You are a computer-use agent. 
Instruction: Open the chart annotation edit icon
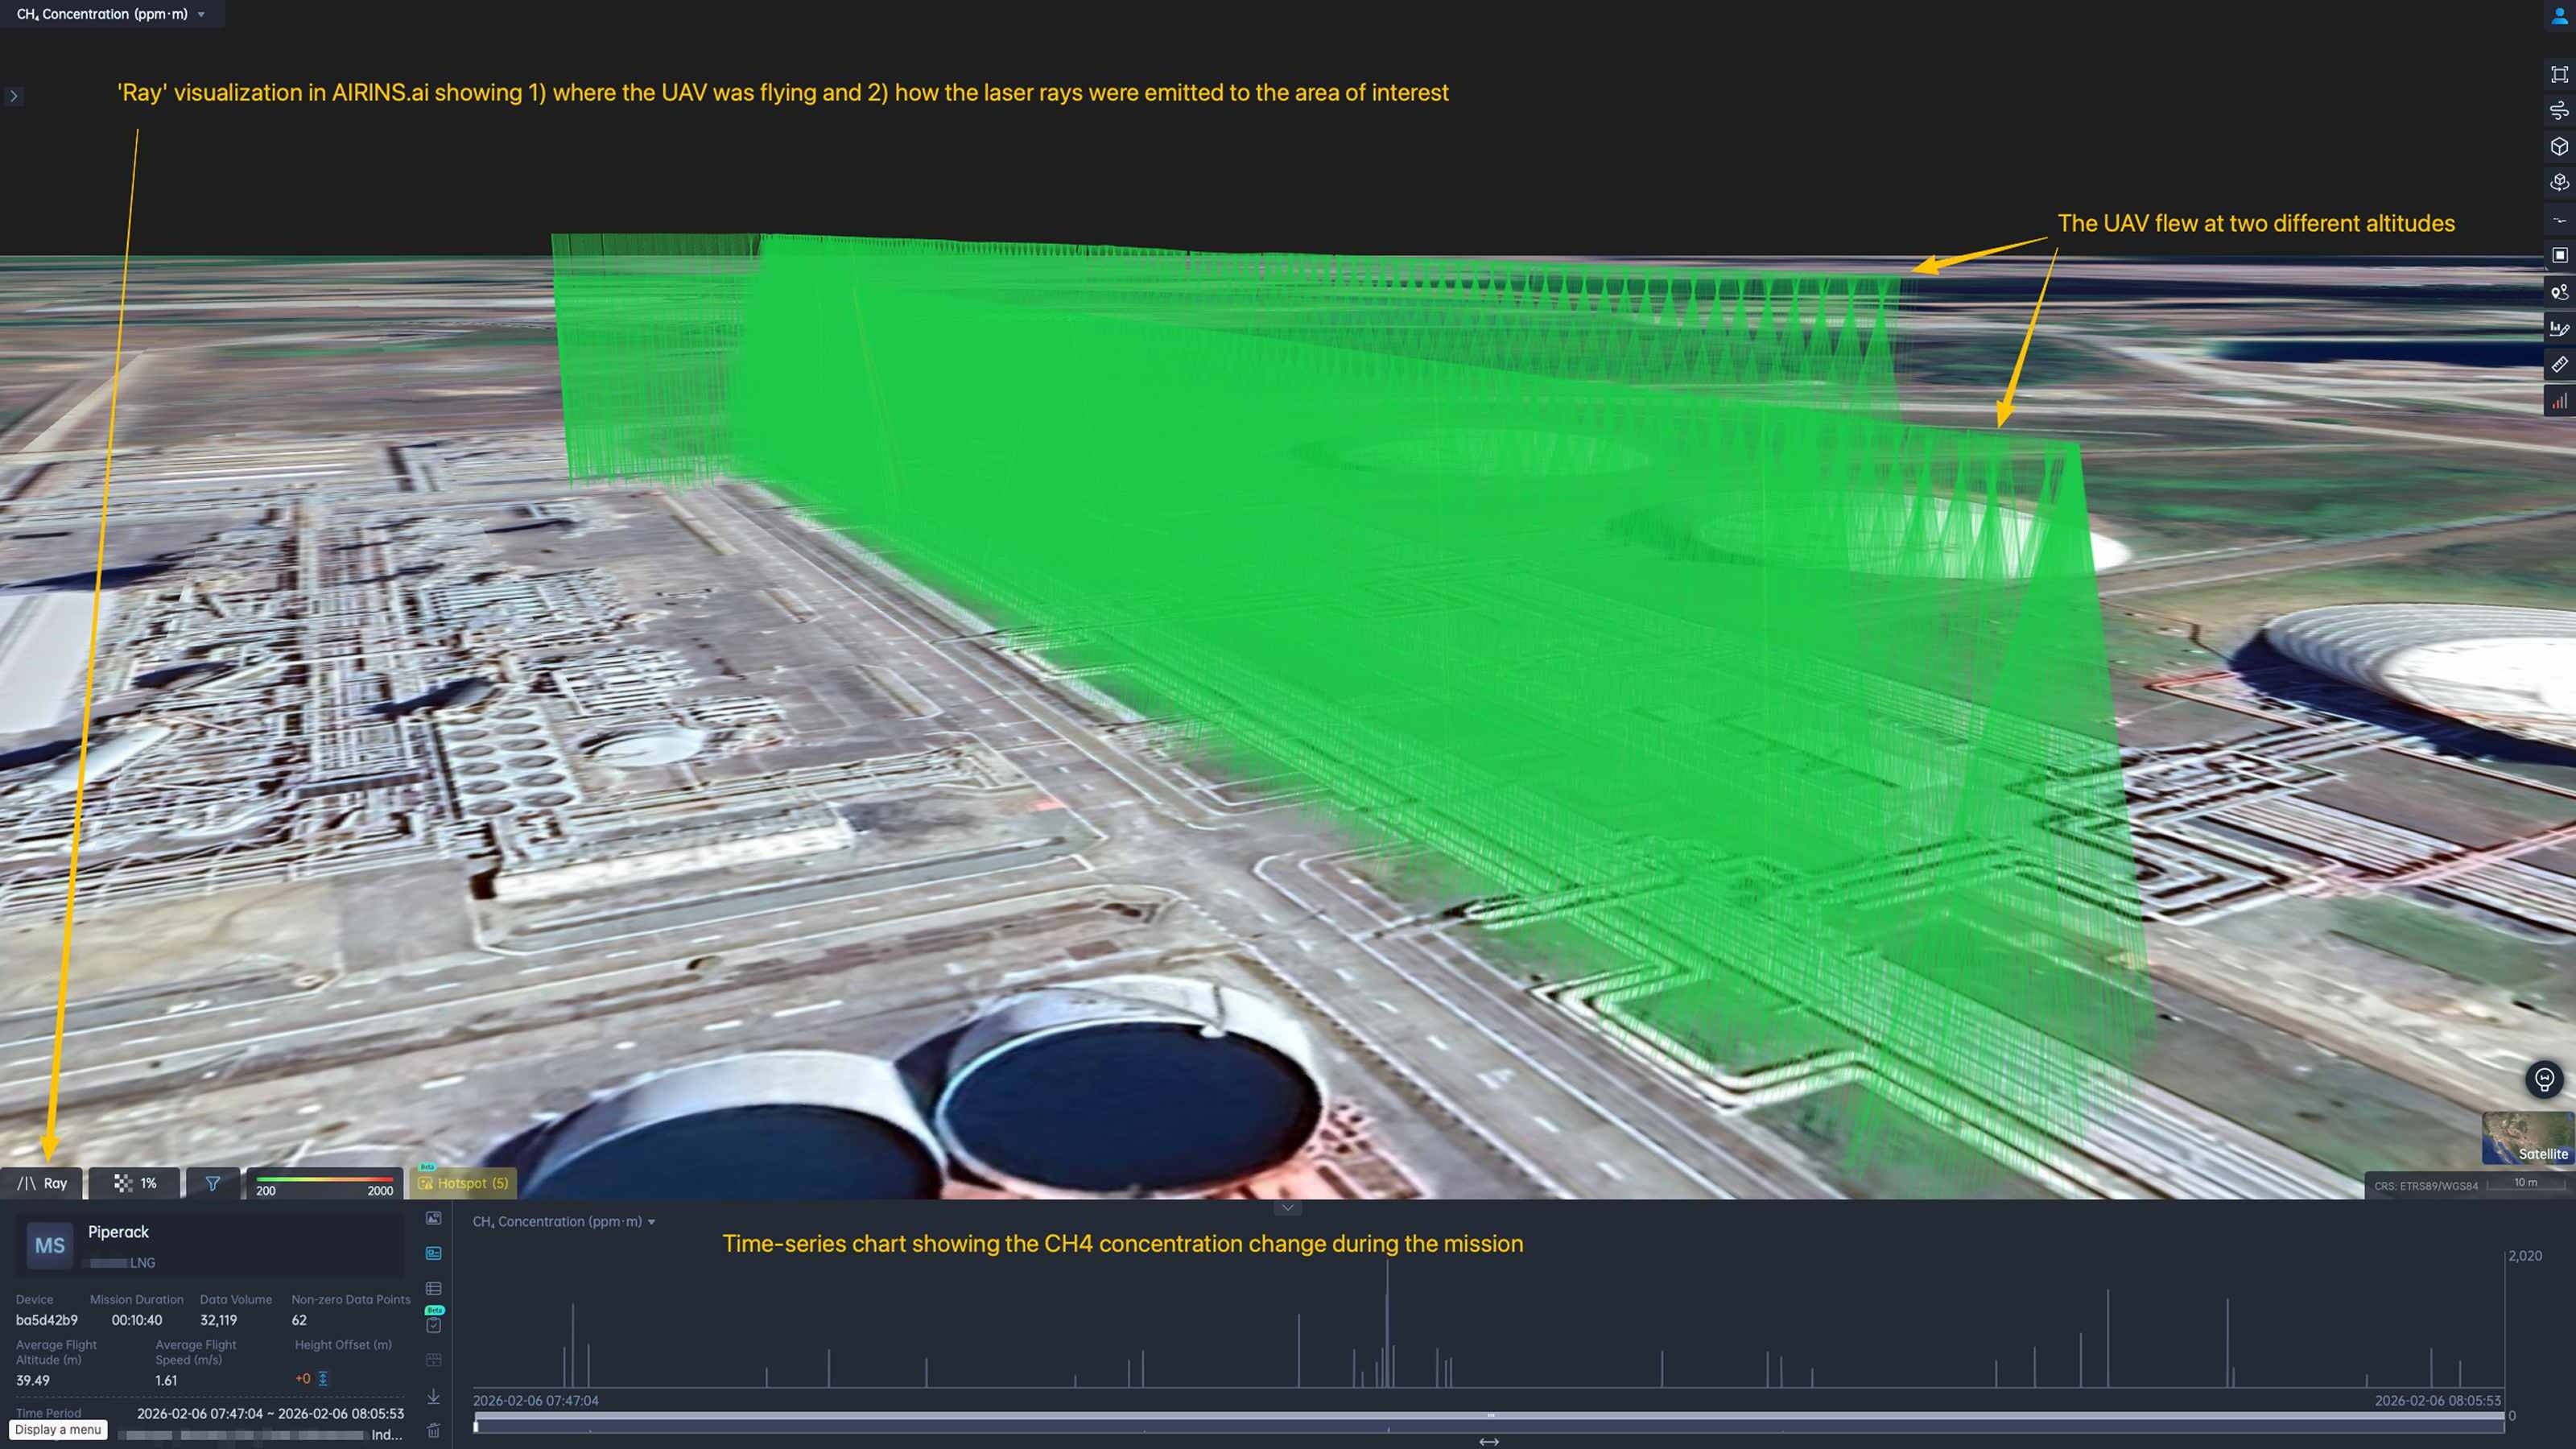pos(2558,328)
